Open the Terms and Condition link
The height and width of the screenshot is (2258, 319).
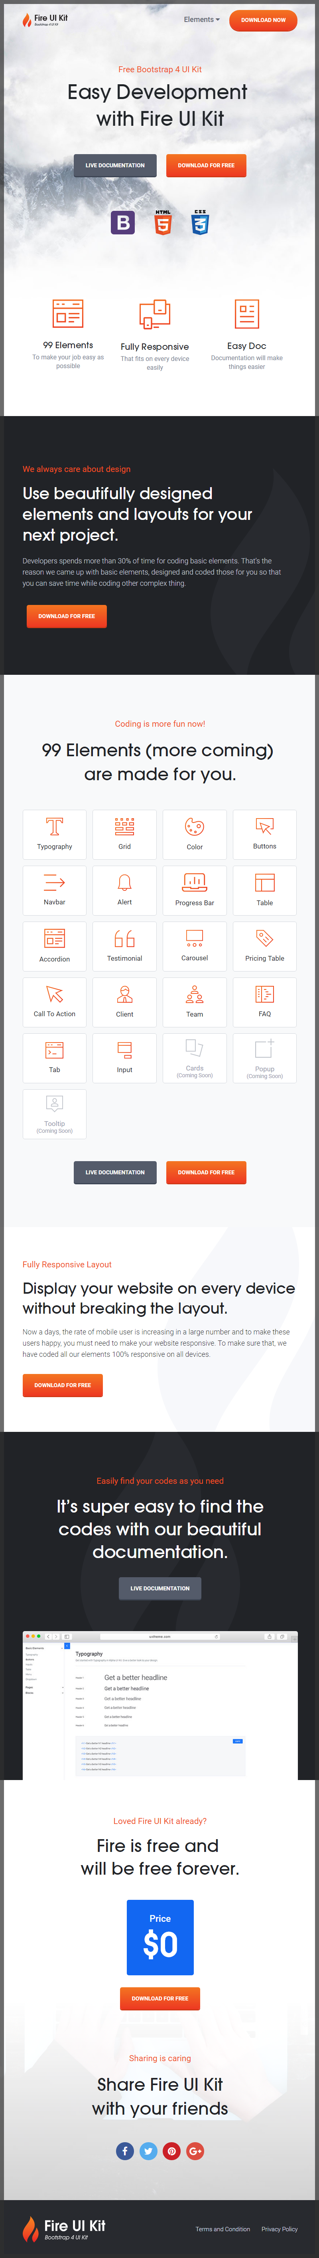pyautogui.click(x=223, y=2229)
